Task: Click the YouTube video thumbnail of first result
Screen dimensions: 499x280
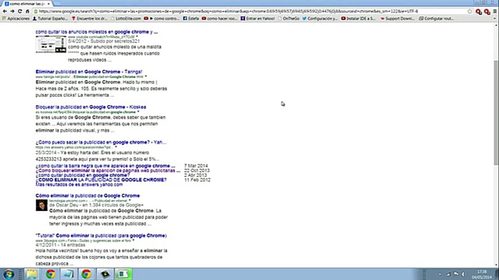Action: point(51,44)
